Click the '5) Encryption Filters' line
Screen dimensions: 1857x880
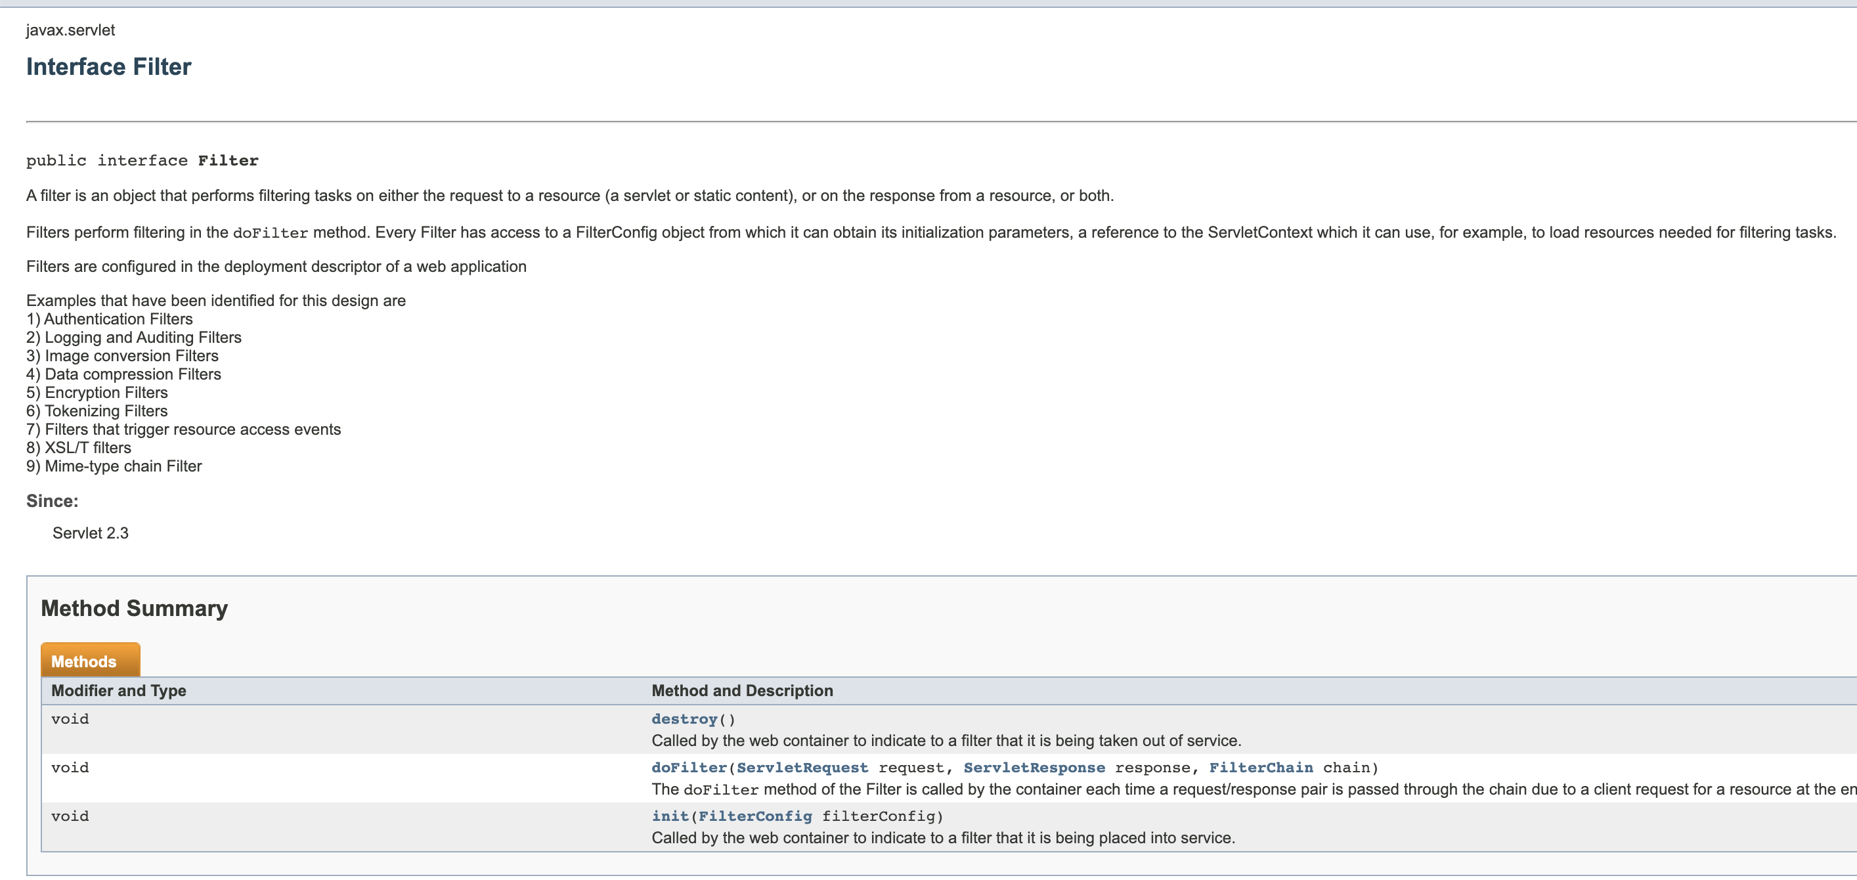(x=97, y=392)
